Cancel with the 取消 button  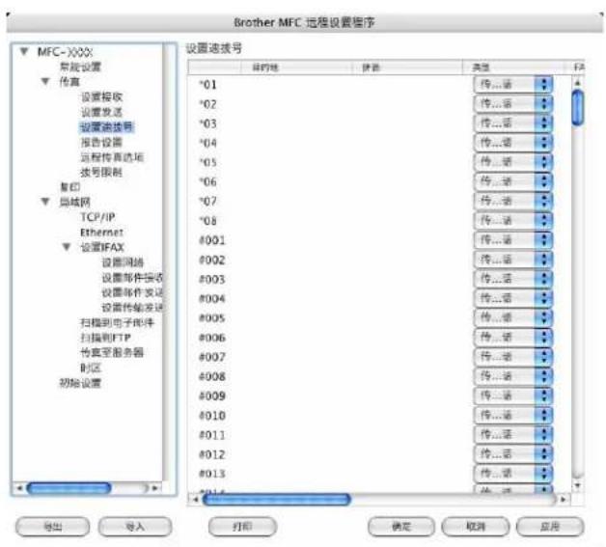(x=476, y=527)
